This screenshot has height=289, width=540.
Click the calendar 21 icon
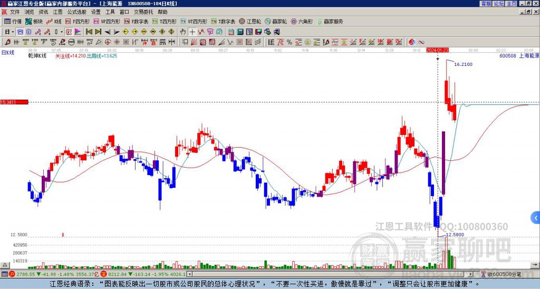(231, 32)
